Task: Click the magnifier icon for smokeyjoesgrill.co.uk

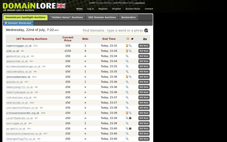Action: (127, 87)
